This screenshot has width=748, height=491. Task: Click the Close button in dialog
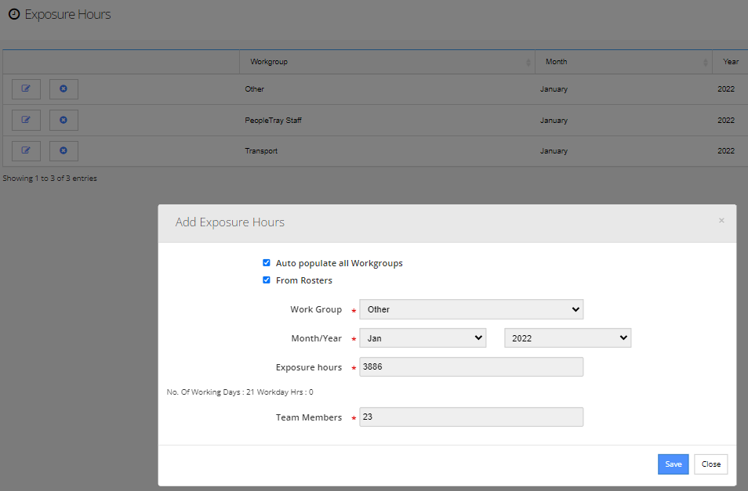pyautogui.click(x=711, y=464)
